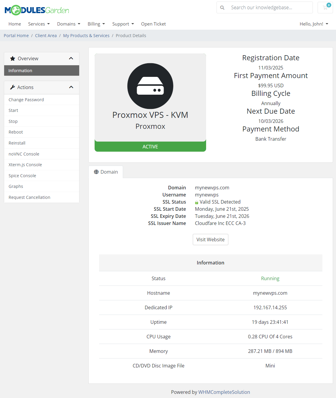Click the knowledgebase search input field
336x398 pixels.
click(267, 7)
